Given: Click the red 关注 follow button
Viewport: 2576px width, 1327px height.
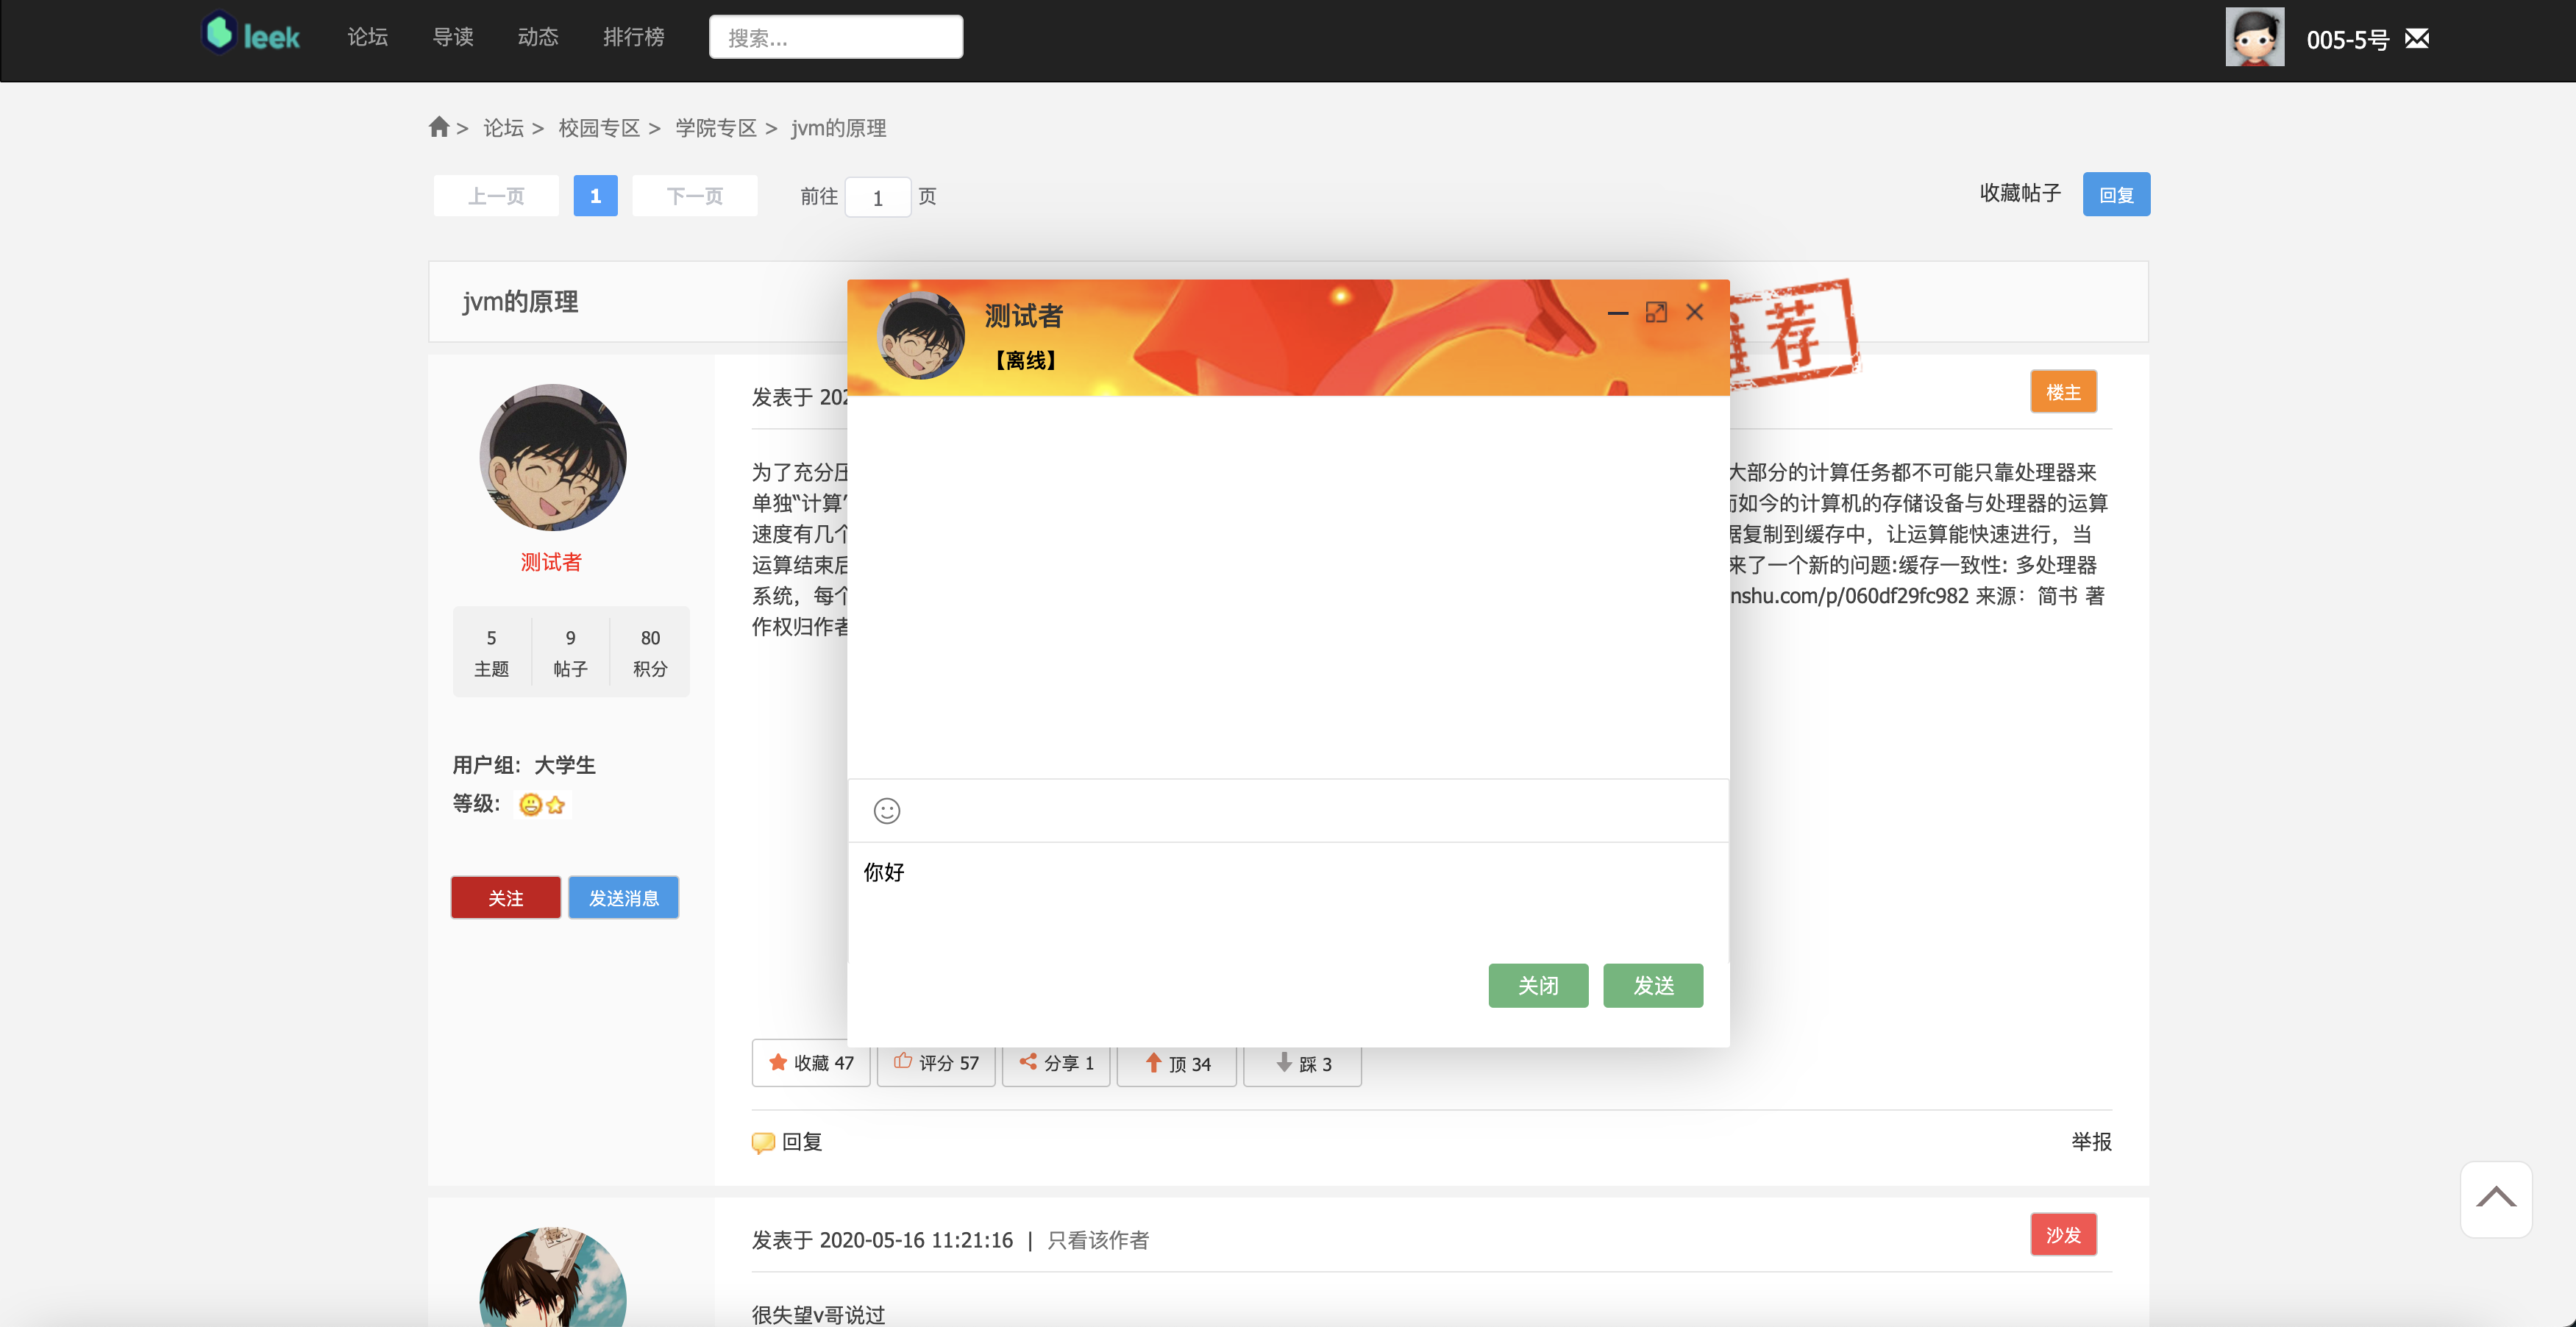Looking at the screenshot, I should click(x=505, y=898).
